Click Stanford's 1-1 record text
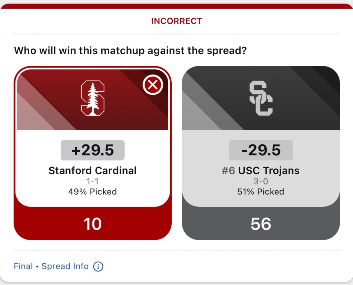353x285 pixels. coord(93,182)
